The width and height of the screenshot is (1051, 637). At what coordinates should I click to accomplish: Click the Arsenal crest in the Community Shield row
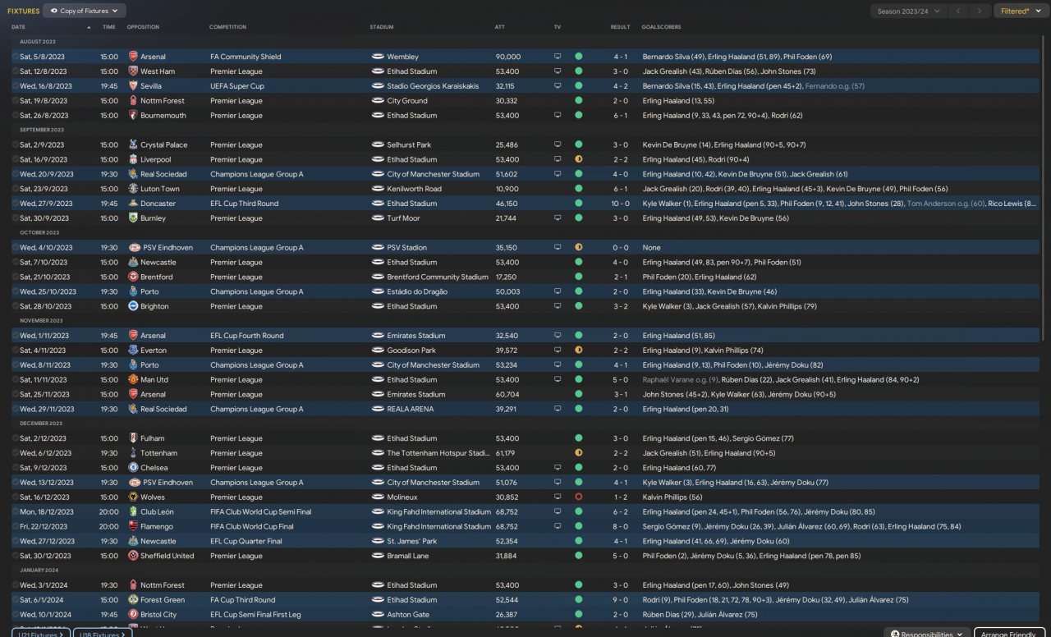click(133, 57)
